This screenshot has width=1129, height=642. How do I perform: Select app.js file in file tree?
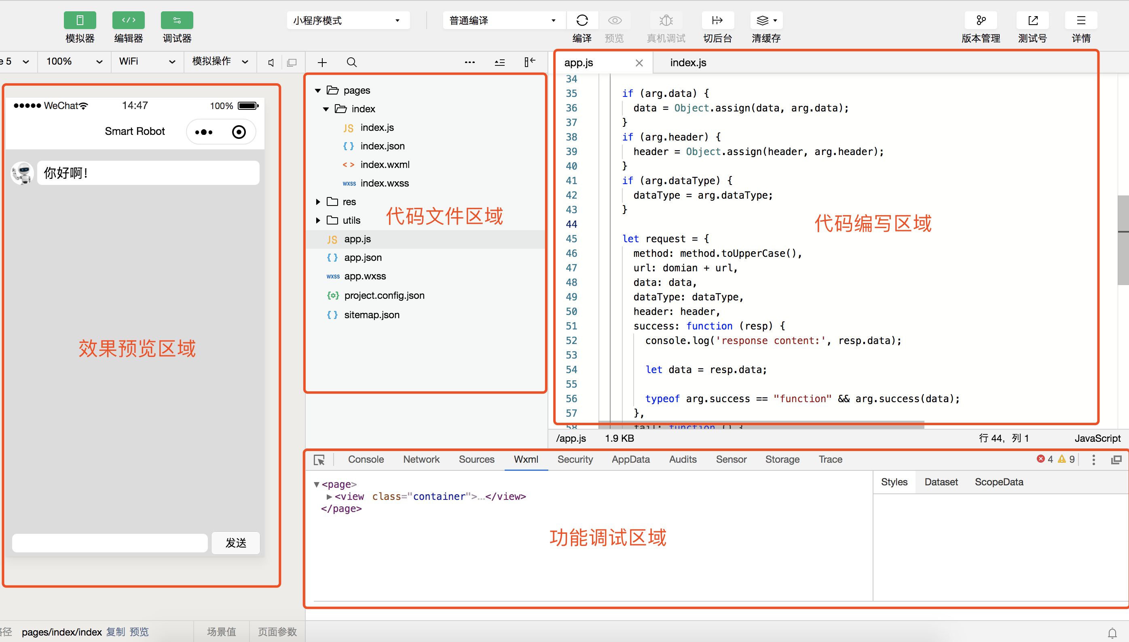357,239
